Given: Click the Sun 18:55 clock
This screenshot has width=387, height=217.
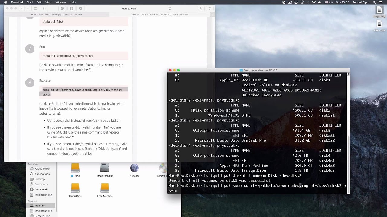Looking at the screenshot, I should coord(343,2).
